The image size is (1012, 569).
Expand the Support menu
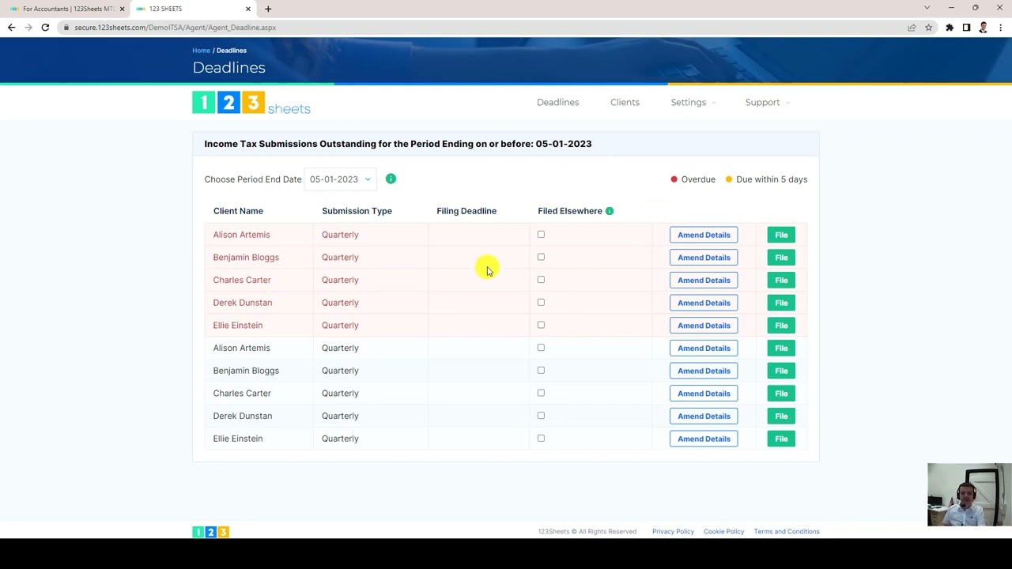pos(767,103)
